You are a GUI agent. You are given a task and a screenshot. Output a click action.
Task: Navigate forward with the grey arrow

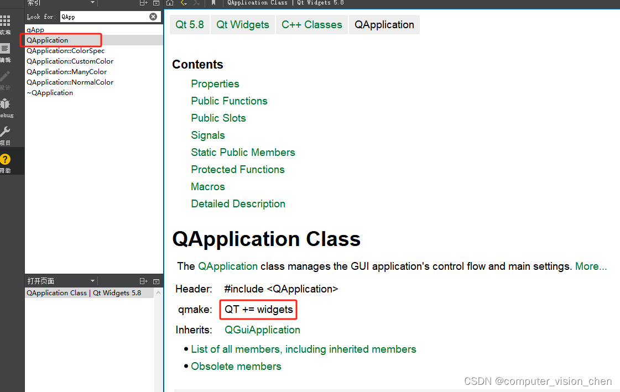point(196,3)
